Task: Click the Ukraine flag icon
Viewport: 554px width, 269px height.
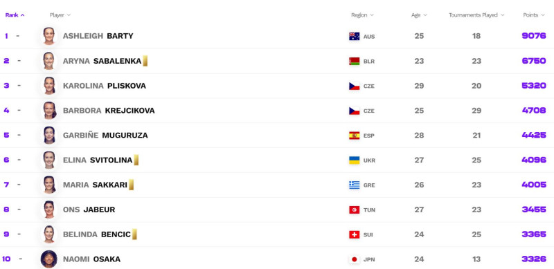Action: [354, 160]
